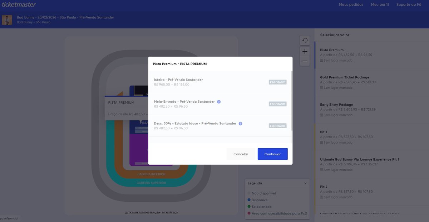Click the Selecionar valor heading
The height and width of the screenshot is (222, 429).
[x=335, y=35]
